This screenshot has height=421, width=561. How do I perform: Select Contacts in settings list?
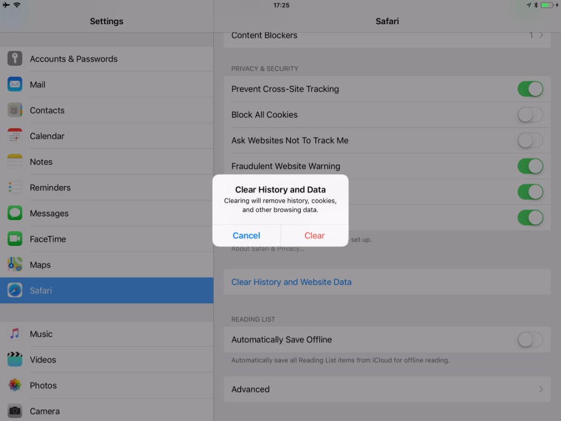tap(107, 110)
